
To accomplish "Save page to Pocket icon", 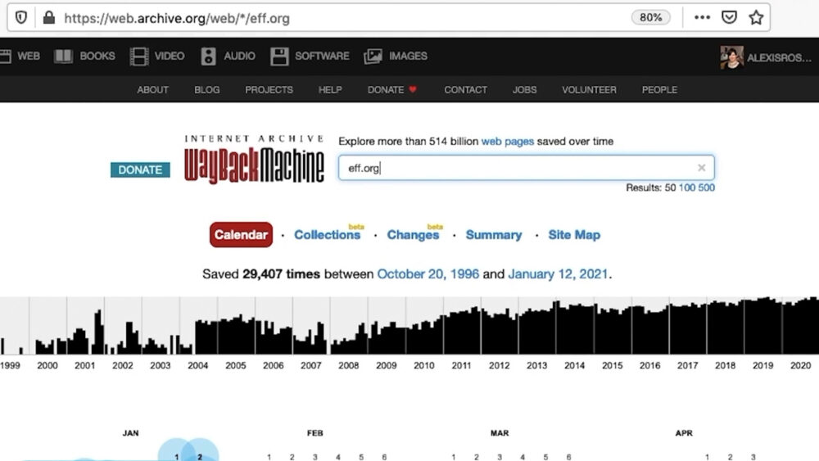I will coord(729,18).
